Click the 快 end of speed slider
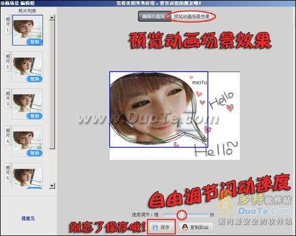 click(212, 215)
